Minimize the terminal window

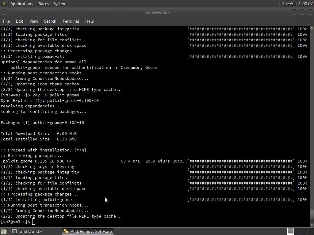point(294,12)
